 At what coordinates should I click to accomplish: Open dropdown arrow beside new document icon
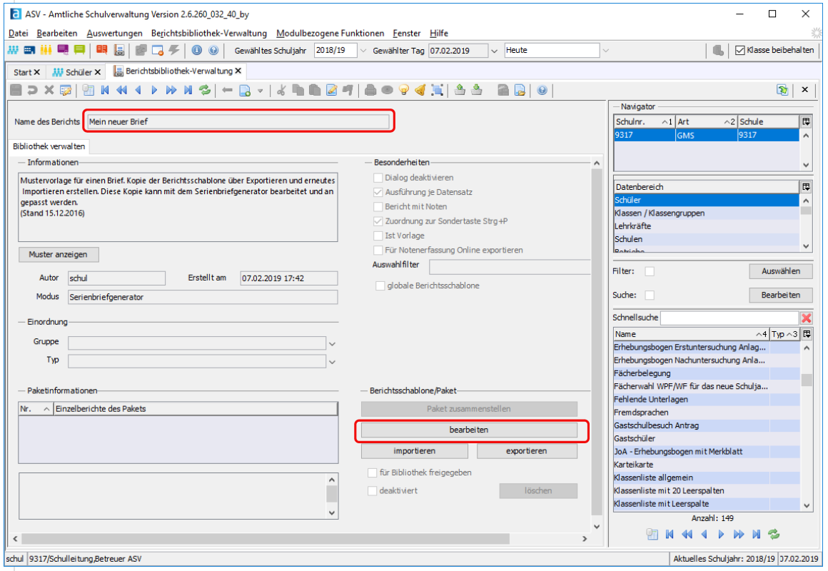click(x=260, y=91)
